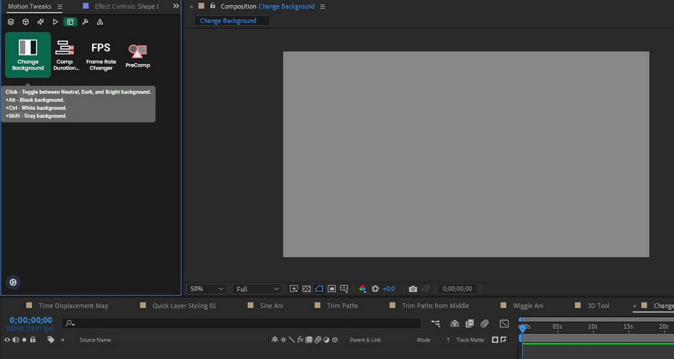Click the PreComp tool icon
Image resolution: width=674 pixels, height=359 pixels.
tap(137, 56)
